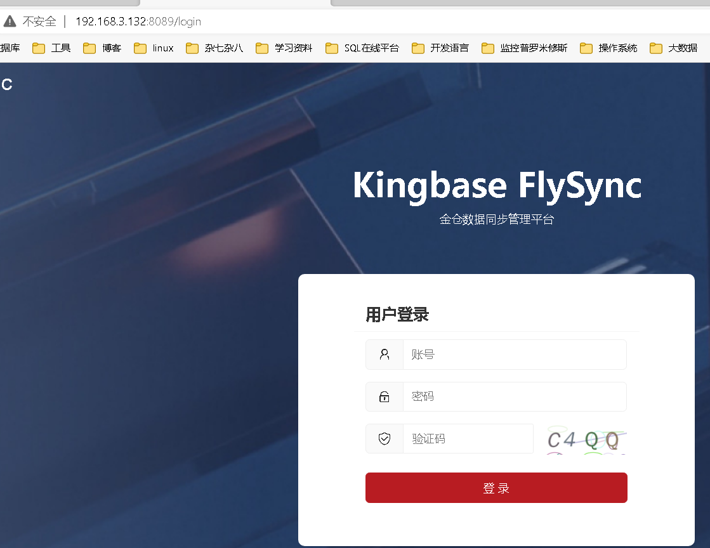This screenshot has width=710, height=548.
Task: Open the 学习资料 bookmarks folder
Action: (284, 48)
